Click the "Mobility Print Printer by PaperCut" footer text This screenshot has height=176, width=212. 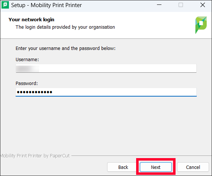click(35, 155)
